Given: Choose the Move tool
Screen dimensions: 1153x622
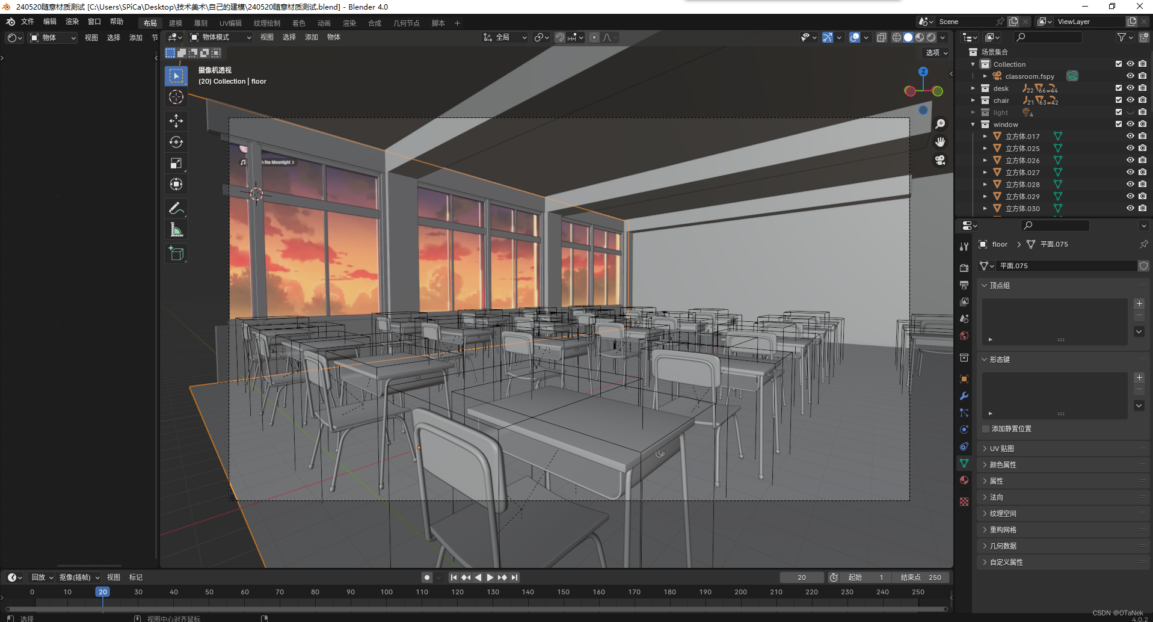Looking at the screenshot, I should tap(176, 121).
